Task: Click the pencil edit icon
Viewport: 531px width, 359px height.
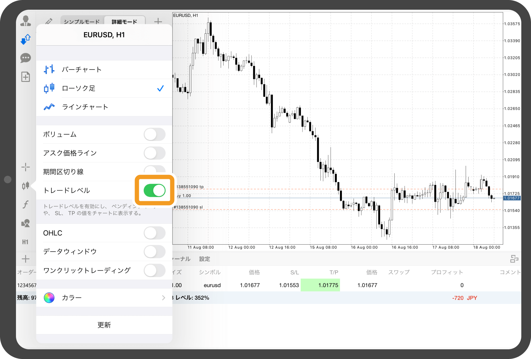Action: pyautogui.click(x=49, y=21)
